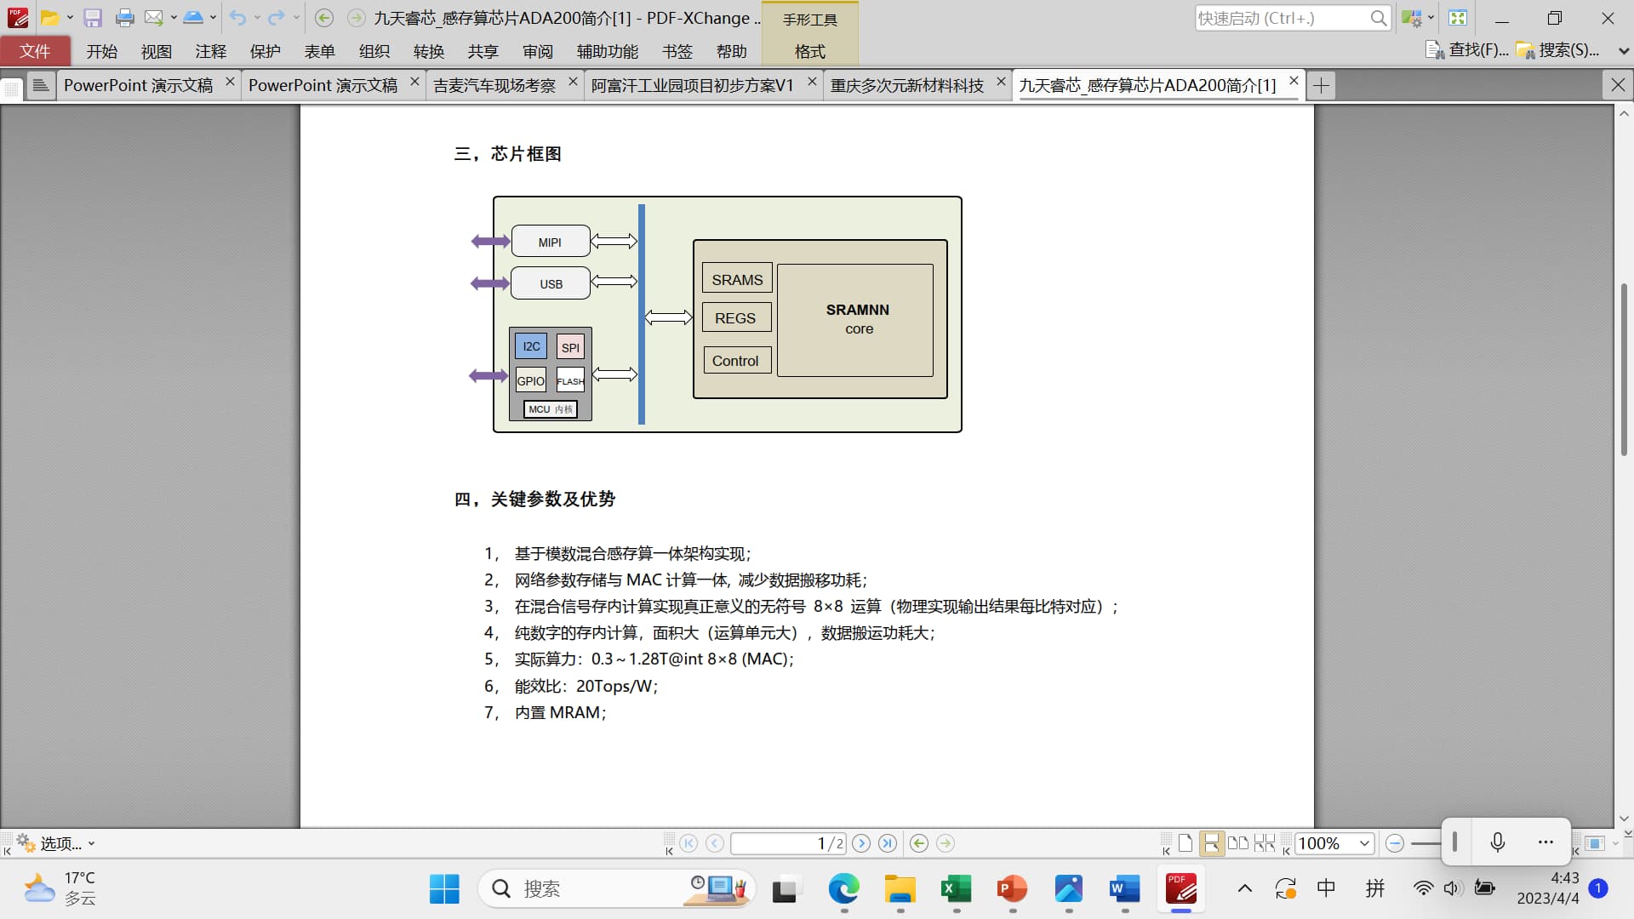Expand the open file dropdown arrow
The width and height of the screenshot is (1634, 919).
tap(70, 18)
